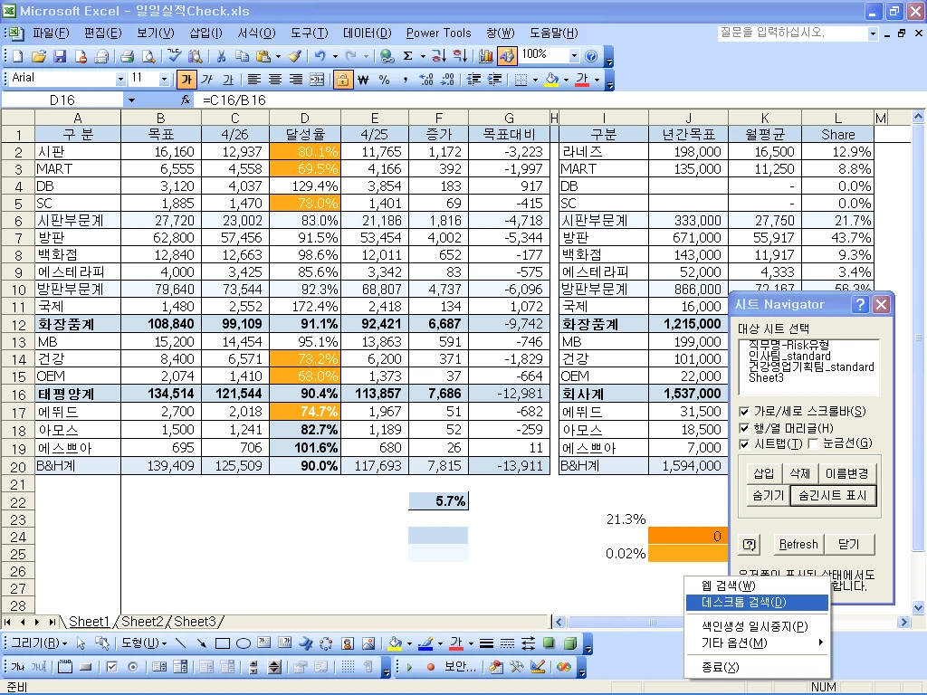Image resolution: width=927 pixels, height=695 pixels.
Task: Apply Korean Won currency style
Action: [363, 80]
